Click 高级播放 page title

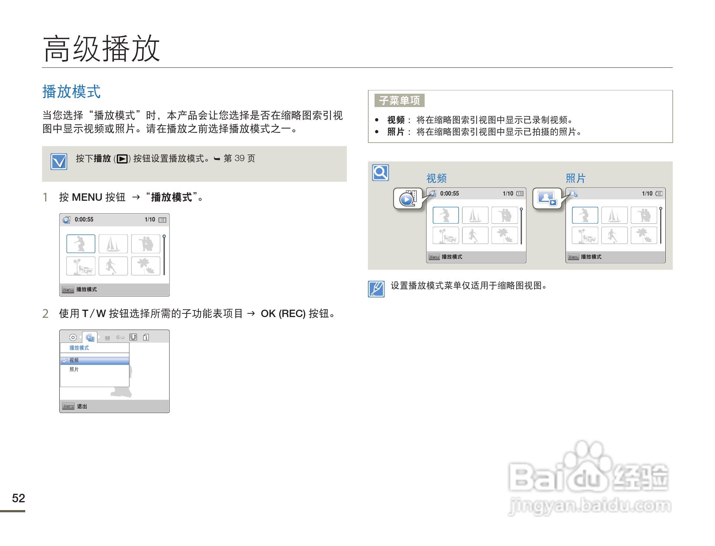[102, 48]
